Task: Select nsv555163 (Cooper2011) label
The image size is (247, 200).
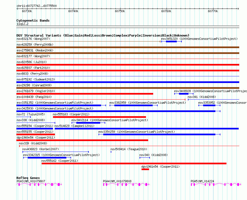Action: (x=71, y=114)
